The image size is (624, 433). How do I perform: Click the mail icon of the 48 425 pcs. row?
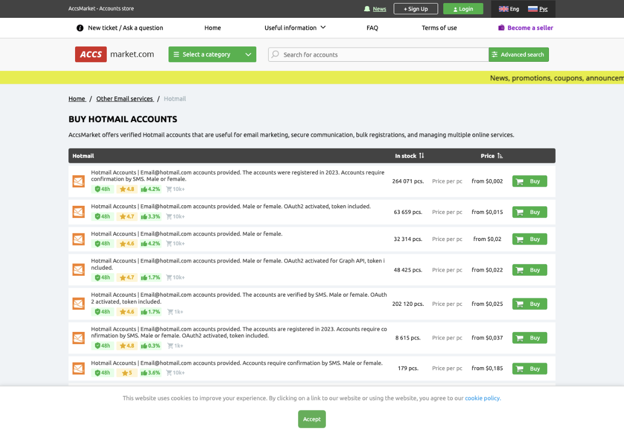pos(79,270)
